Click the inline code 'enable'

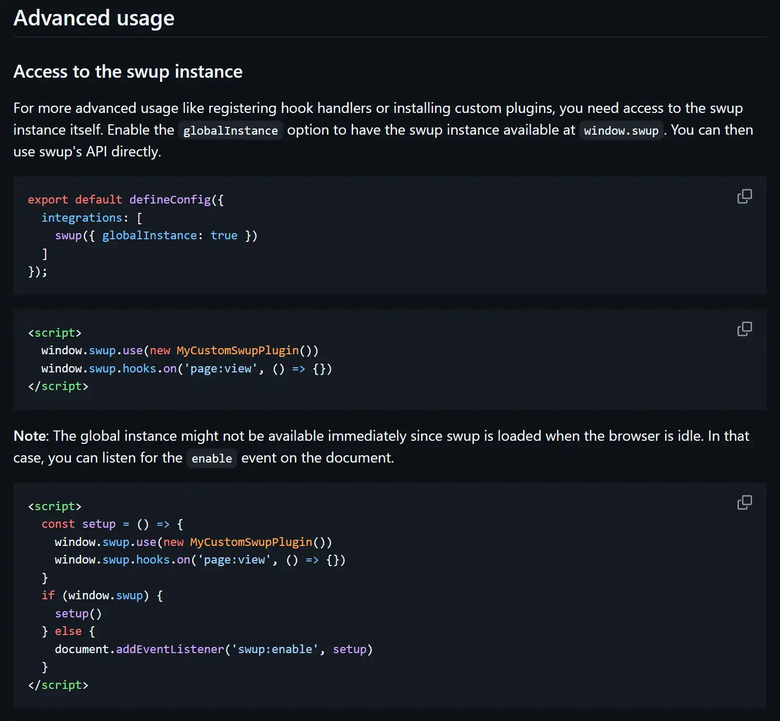212,458
